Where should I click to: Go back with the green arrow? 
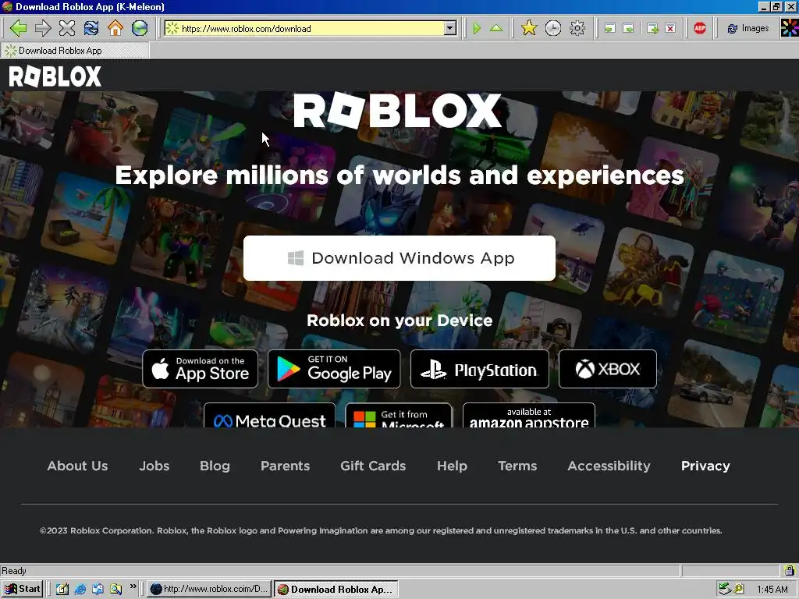coord(19,28)
